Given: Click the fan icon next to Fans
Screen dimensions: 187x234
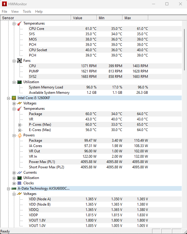Looking at the screenshot, I should point(20,61).
